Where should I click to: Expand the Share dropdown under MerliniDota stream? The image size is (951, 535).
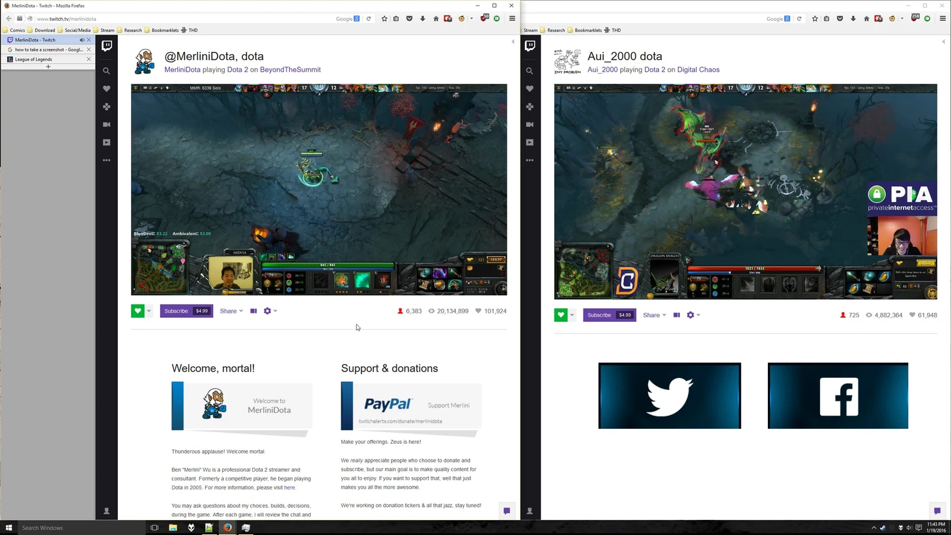coord(231,311)
